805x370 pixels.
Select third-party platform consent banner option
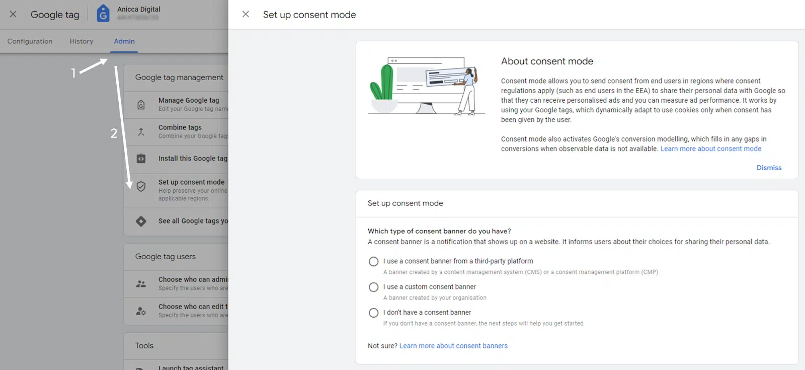coord(373,261)
